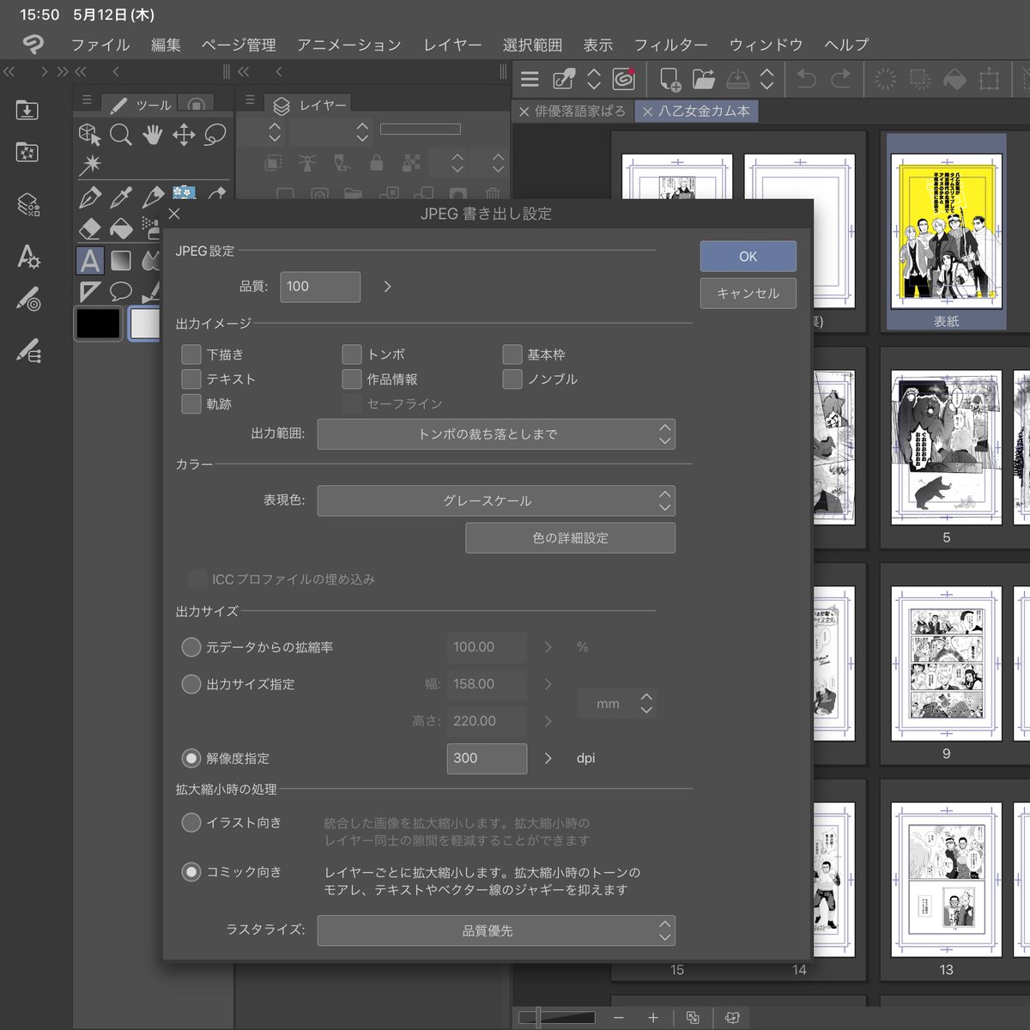Viewport: 1030px width, 1030px height.
Task: Open the mm unit dropdown
Action: (618, 704)
